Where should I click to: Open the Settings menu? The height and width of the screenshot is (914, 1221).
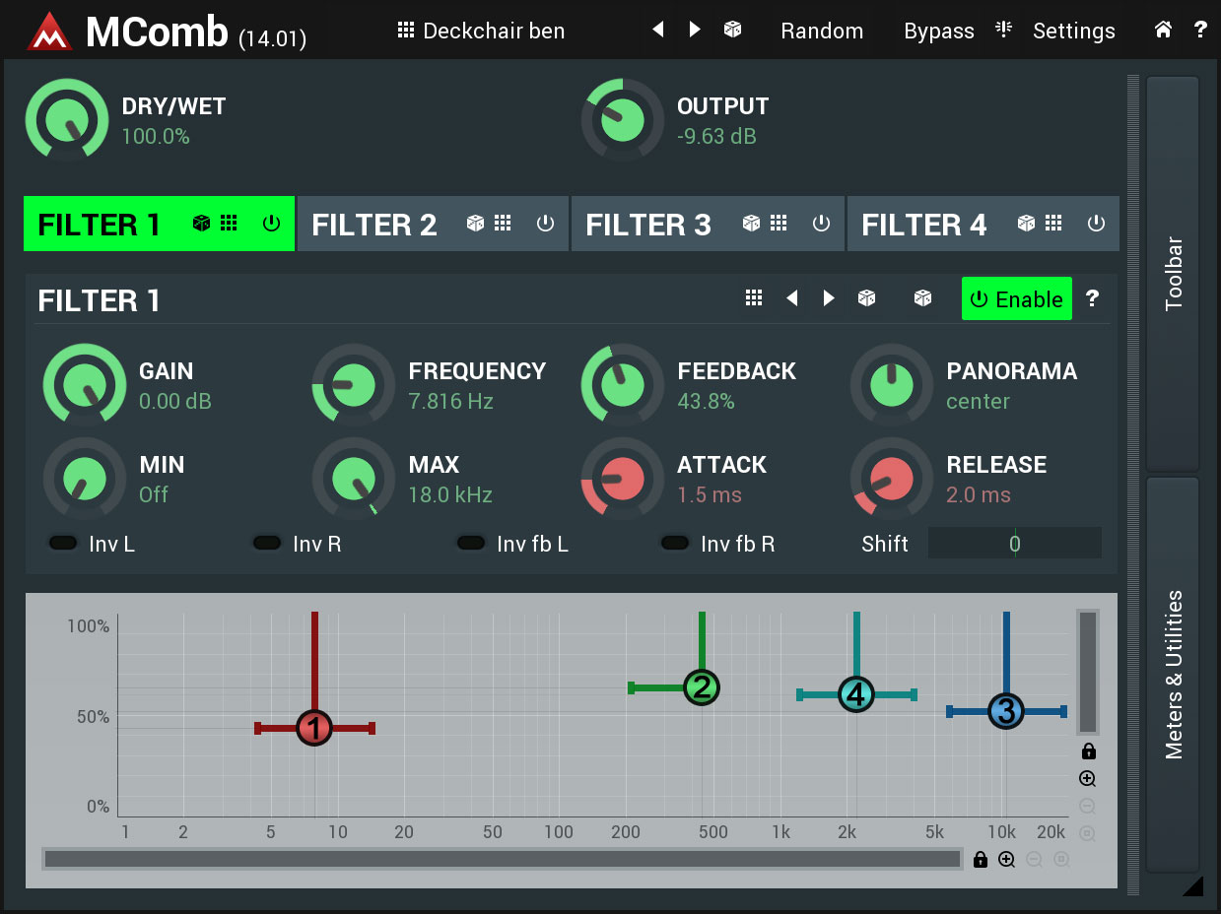pyautogui.click(x=1074, y=31)
